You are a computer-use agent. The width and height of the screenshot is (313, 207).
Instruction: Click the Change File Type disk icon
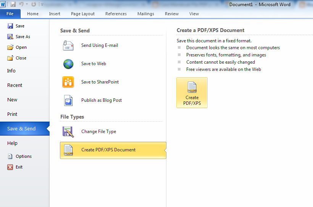click(68, 132)
